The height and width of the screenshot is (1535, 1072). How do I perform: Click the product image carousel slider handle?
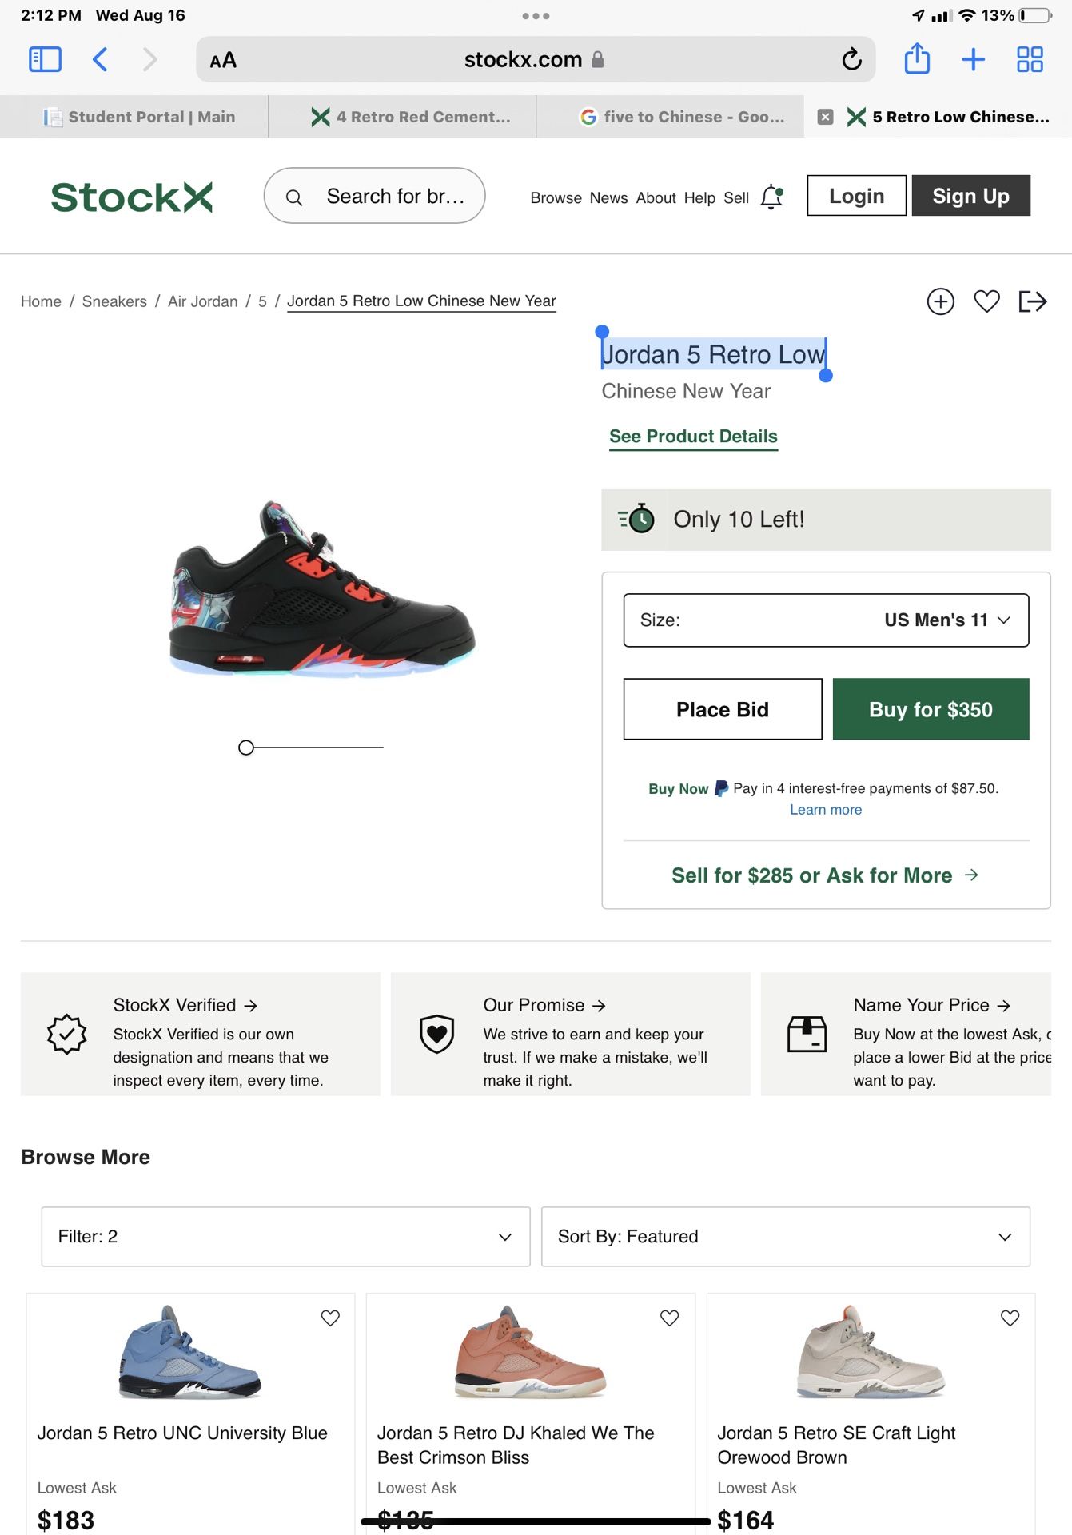(246, 748)
